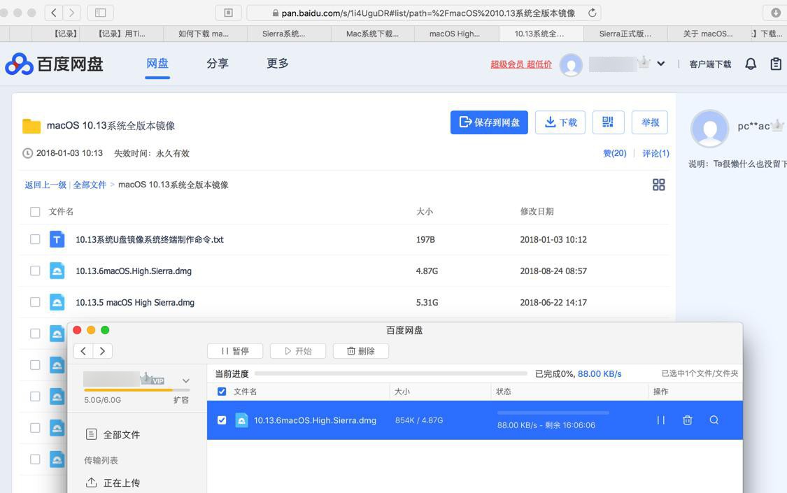Toggle select-all checkbox beside 文件名 on web page

pos(35,212)
